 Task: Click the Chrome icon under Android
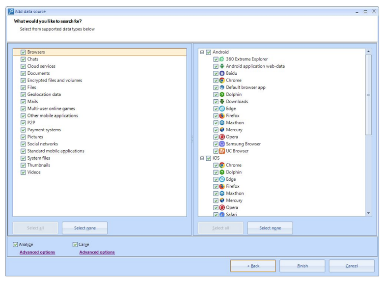point(222,80)
